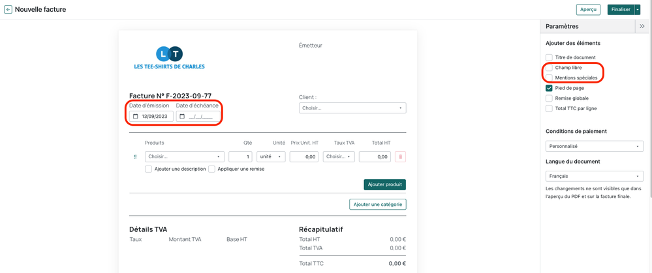The width and height of the screenshot is (652, 273).
Task: Click the Les Tee-Shirts de Charles logo
Action: coord(169,57)
